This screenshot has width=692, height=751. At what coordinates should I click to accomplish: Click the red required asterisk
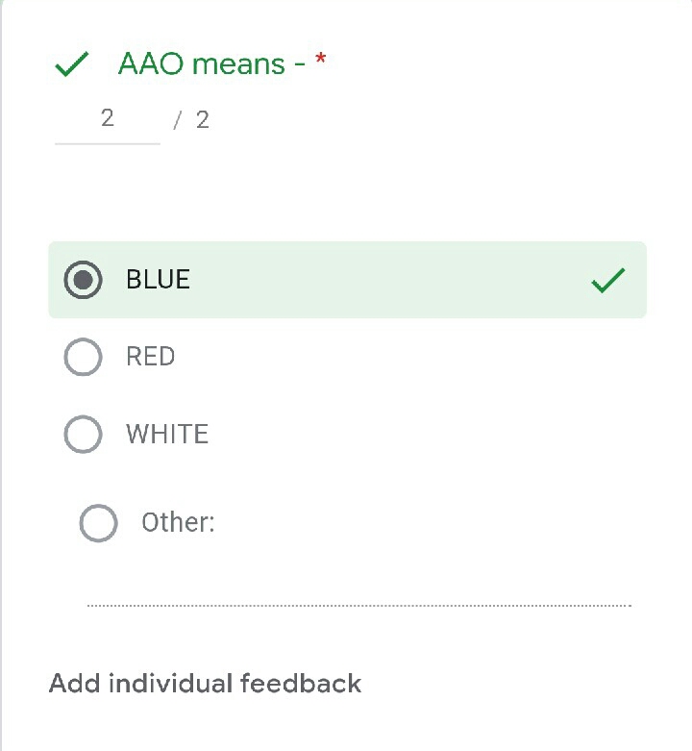coord(321,62)
